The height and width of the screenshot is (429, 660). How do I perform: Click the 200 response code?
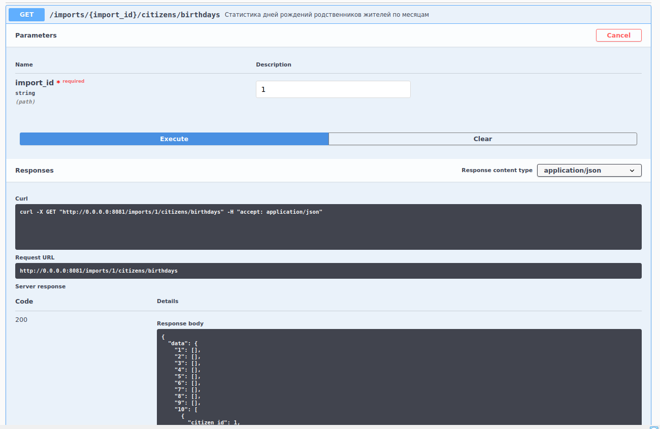pos(21,320)
